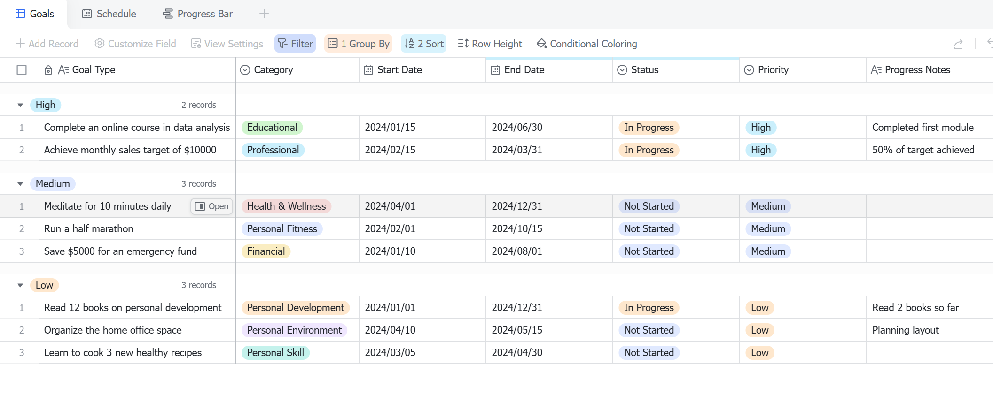Open Conditional Coloring settings
993x410 pixels.
pos(587,44)
